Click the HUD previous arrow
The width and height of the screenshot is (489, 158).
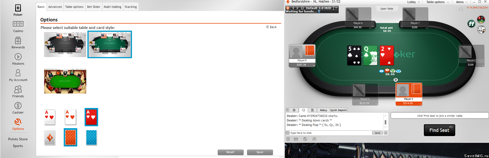293,8
